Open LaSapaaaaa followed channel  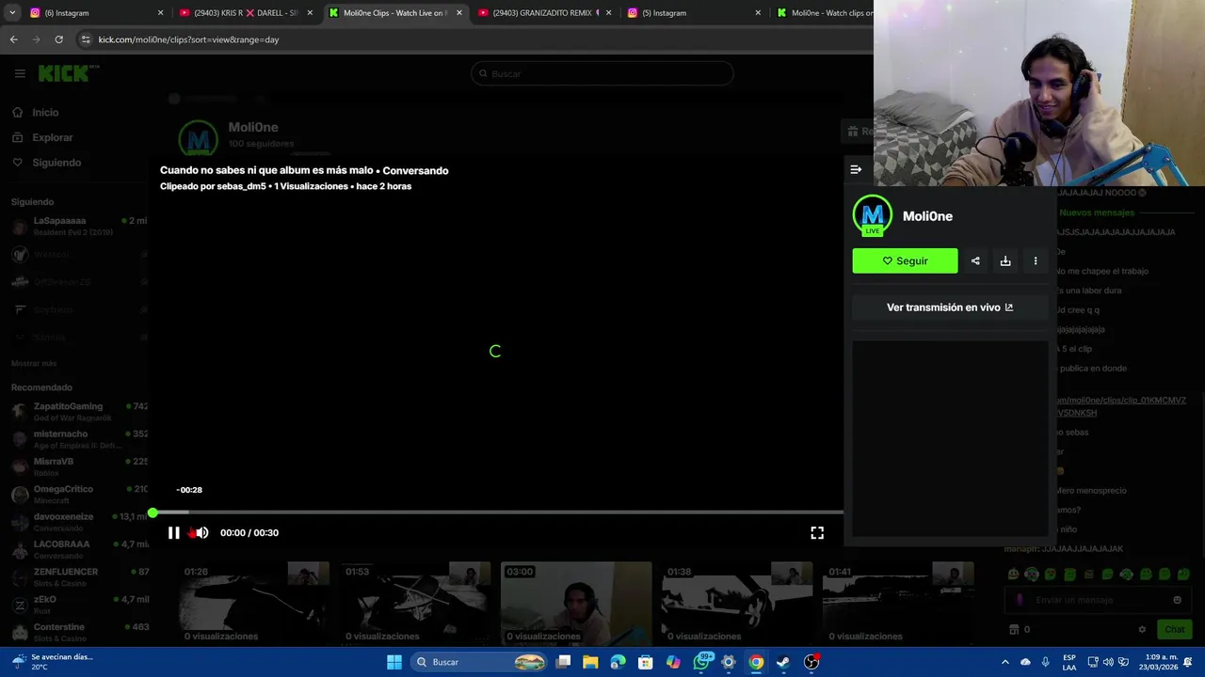tap(77, 226)
